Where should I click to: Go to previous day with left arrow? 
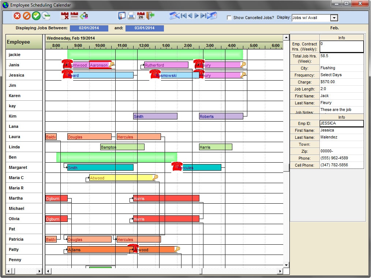(x=190, y=16)
